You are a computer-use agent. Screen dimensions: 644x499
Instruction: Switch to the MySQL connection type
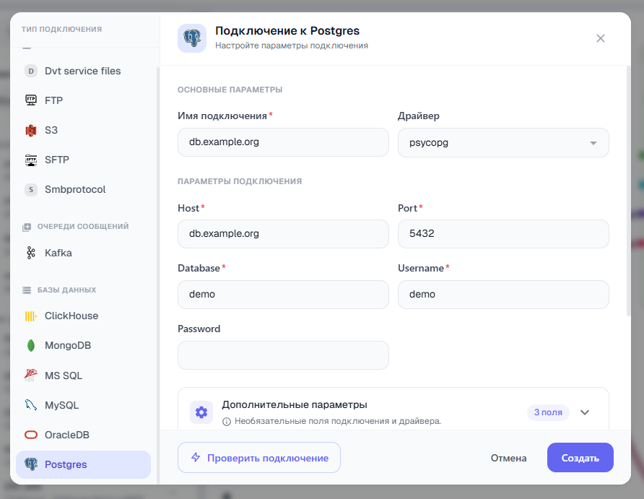pos(83,405)
